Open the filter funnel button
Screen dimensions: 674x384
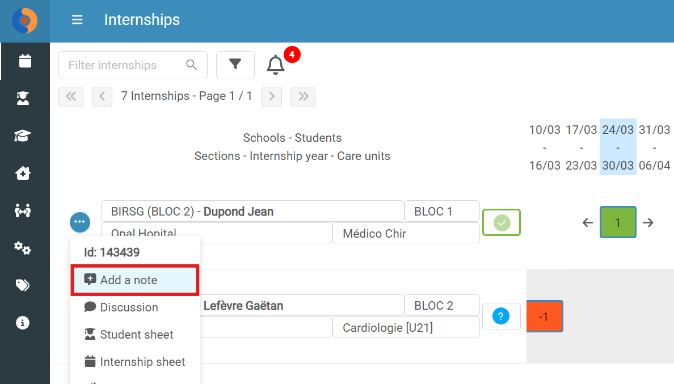click(235, 65)
